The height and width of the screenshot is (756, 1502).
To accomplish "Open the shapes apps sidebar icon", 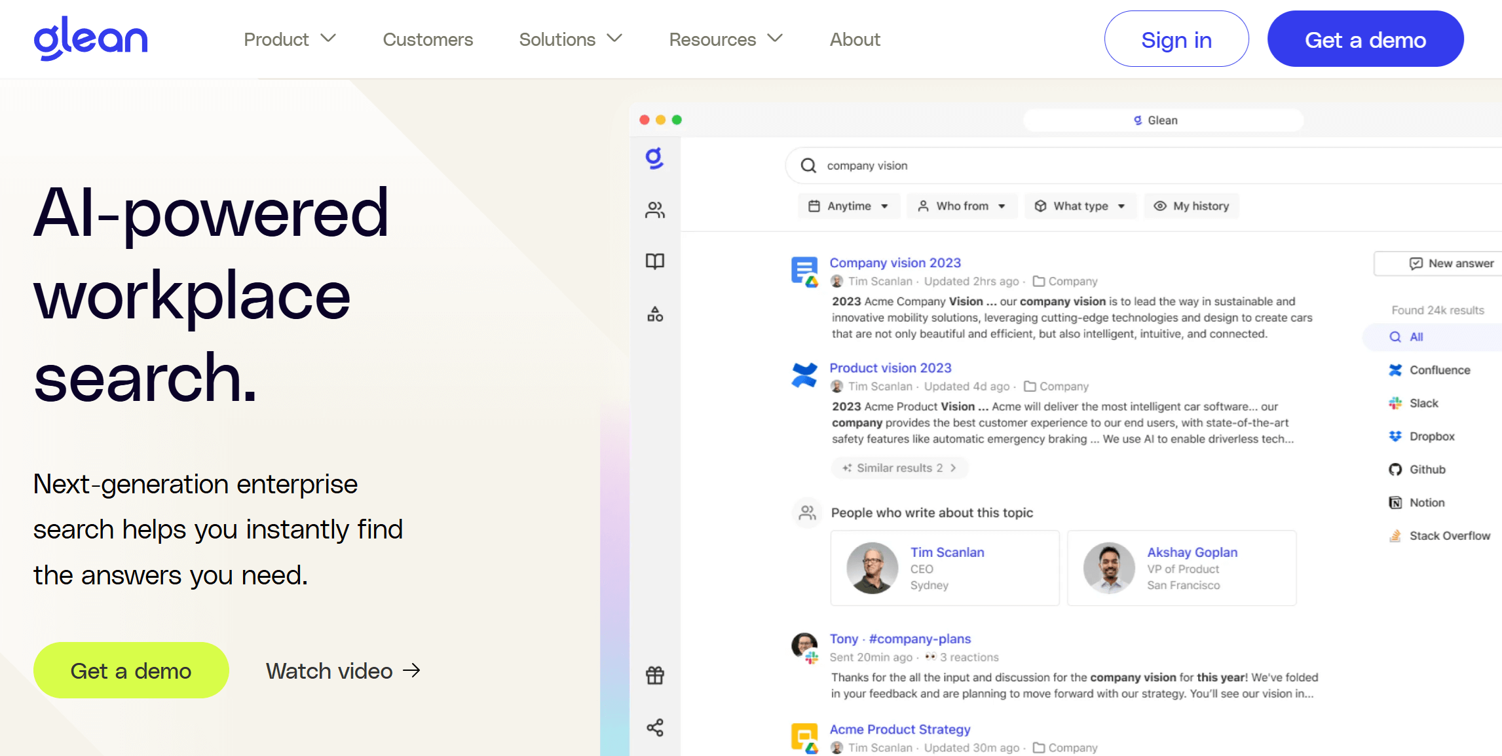I will click(654, 314).
